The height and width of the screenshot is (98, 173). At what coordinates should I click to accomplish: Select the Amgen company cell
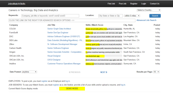pos(12,52)
